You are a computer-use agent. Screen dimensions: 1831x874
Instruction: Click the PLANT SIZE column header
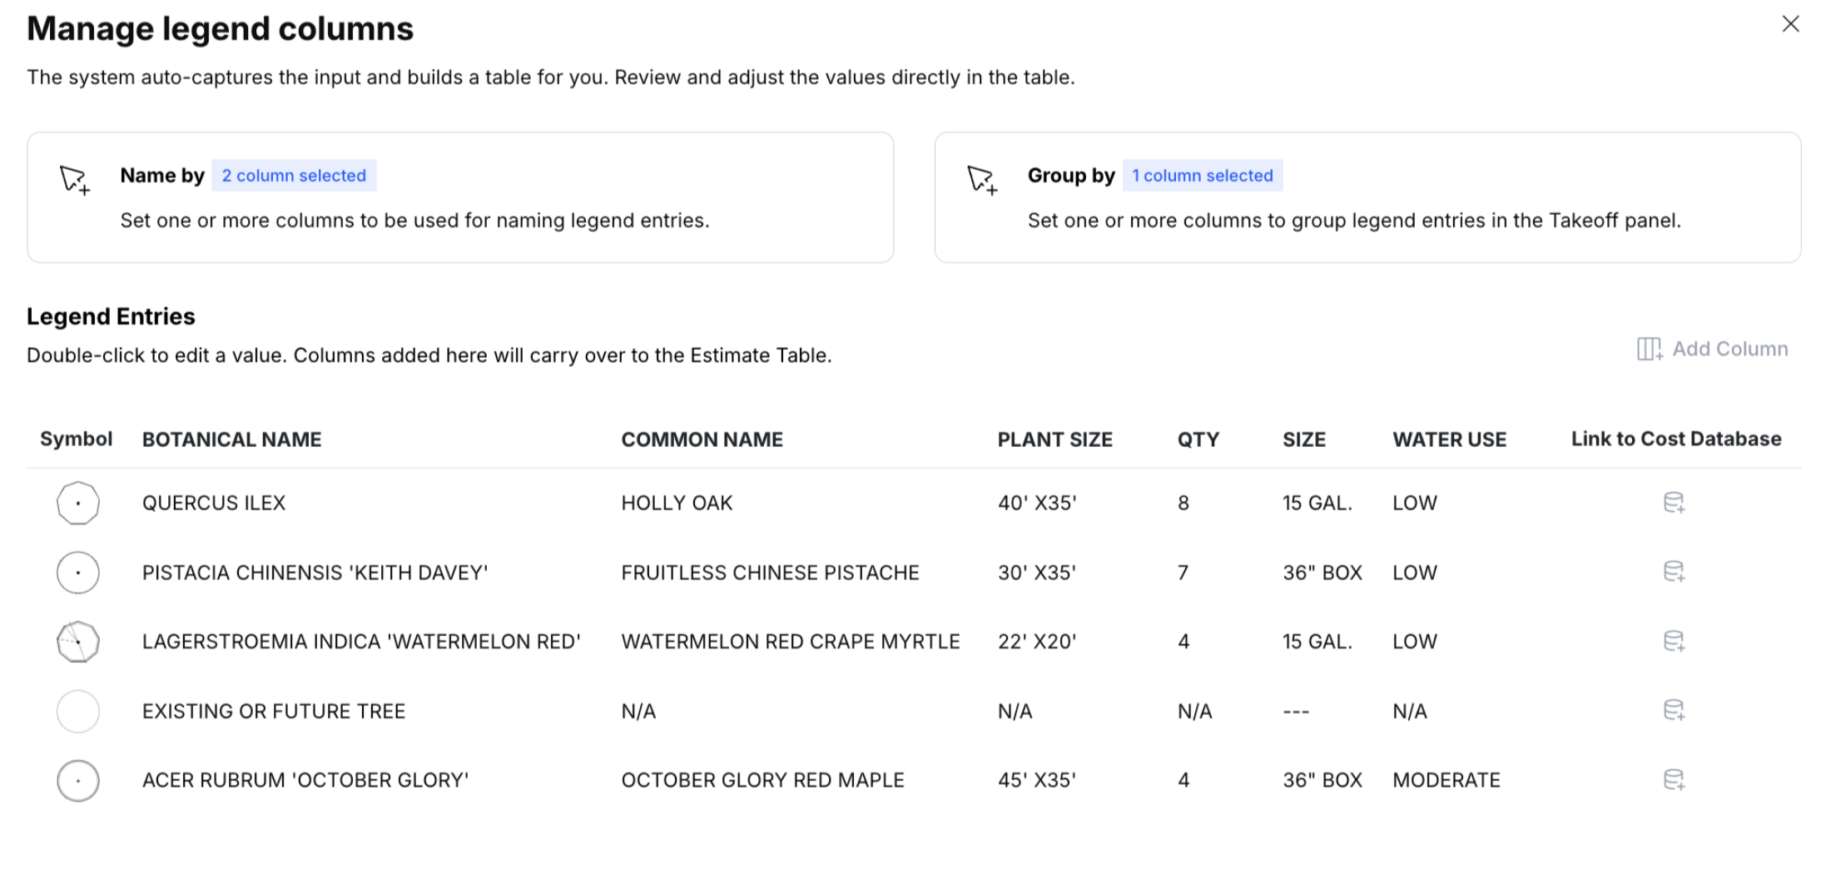tap(1054, 439)
